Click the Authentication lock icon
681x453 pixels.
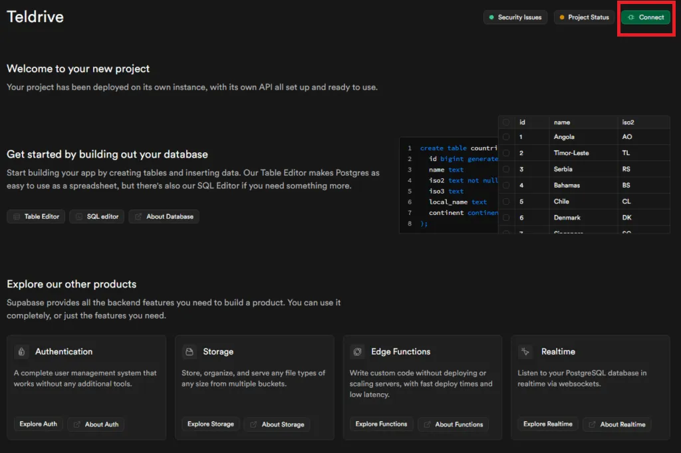[22, 352]
